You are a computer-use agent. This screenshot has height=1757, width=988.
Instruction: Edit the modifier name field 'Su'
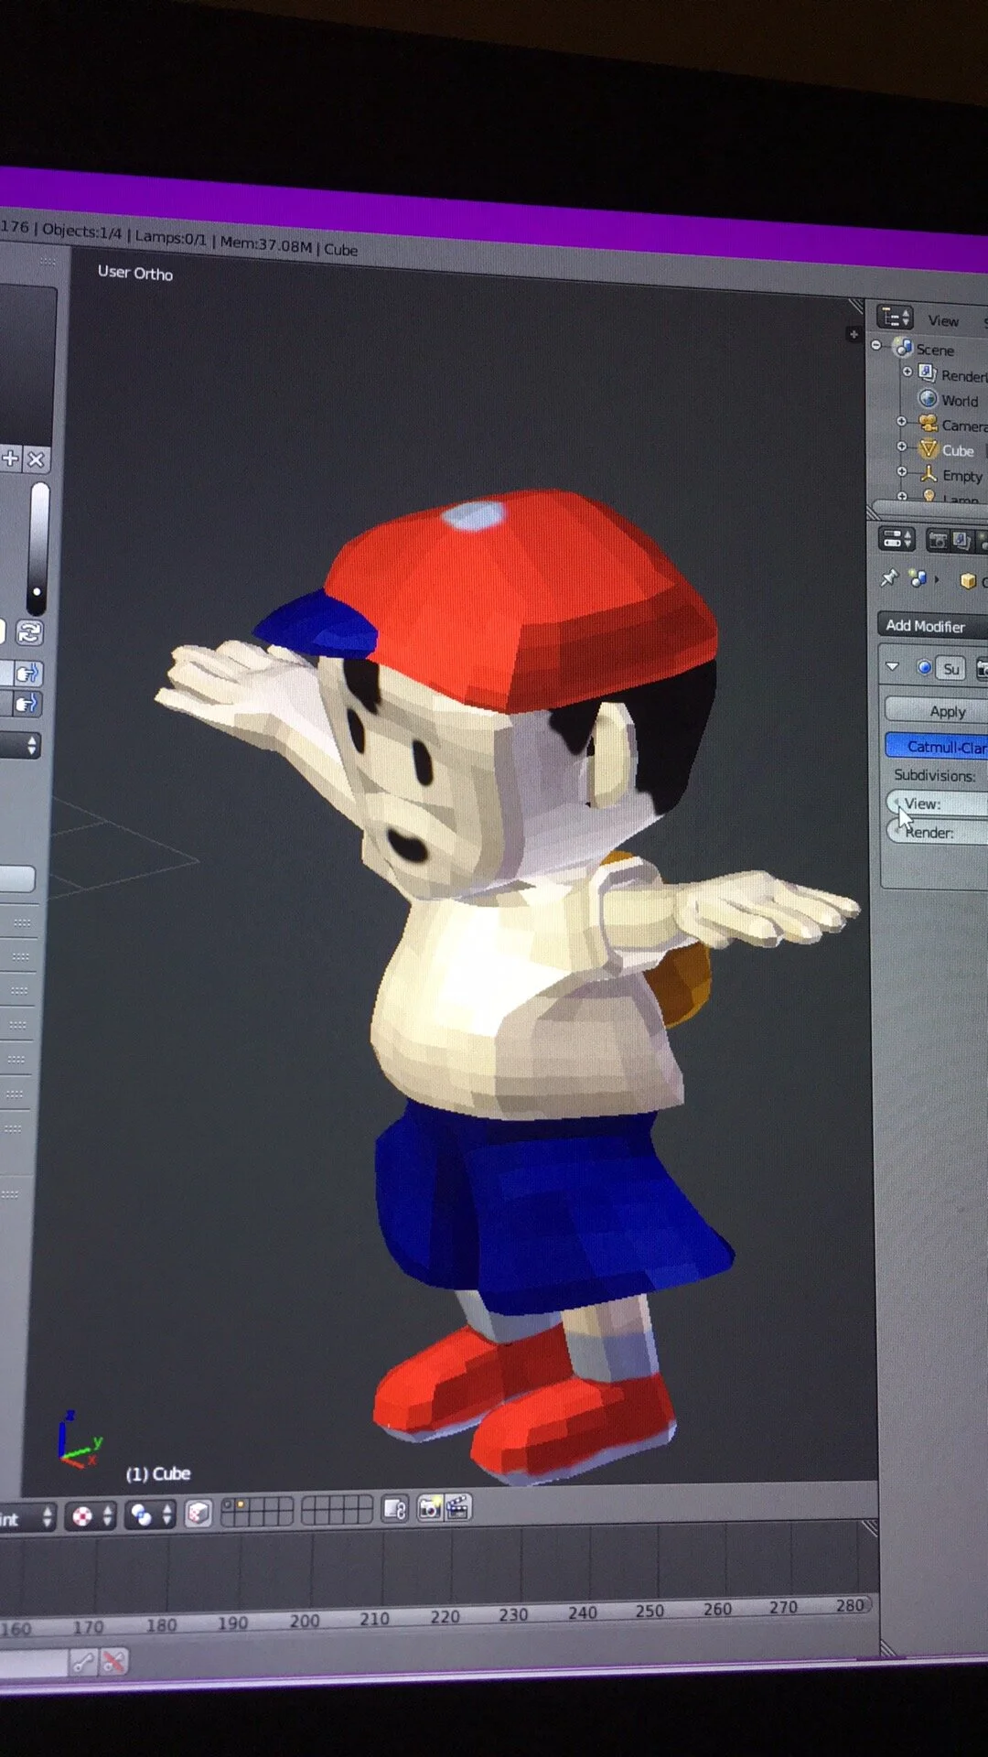(x=951, y=669)
